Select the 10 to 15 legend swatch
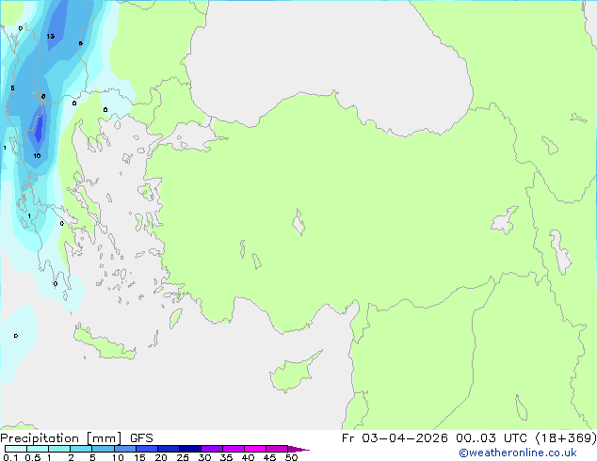This screenshot has width=597, height=461. (x=124, y=449)
